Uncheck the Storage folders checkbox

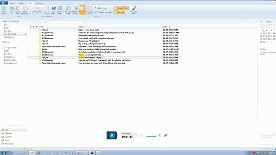pyautogui.click(x=121, y=8)
